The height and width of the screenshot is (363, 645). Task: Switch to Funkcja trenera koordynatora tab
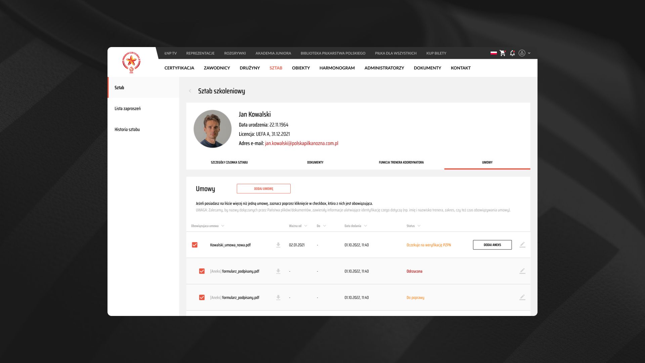coord(401,162)
